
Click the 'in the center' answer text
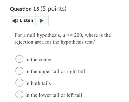coord(39,60)
